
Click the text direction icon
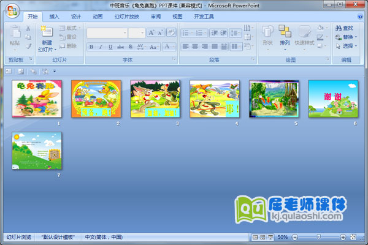click(x=248, y=28)
